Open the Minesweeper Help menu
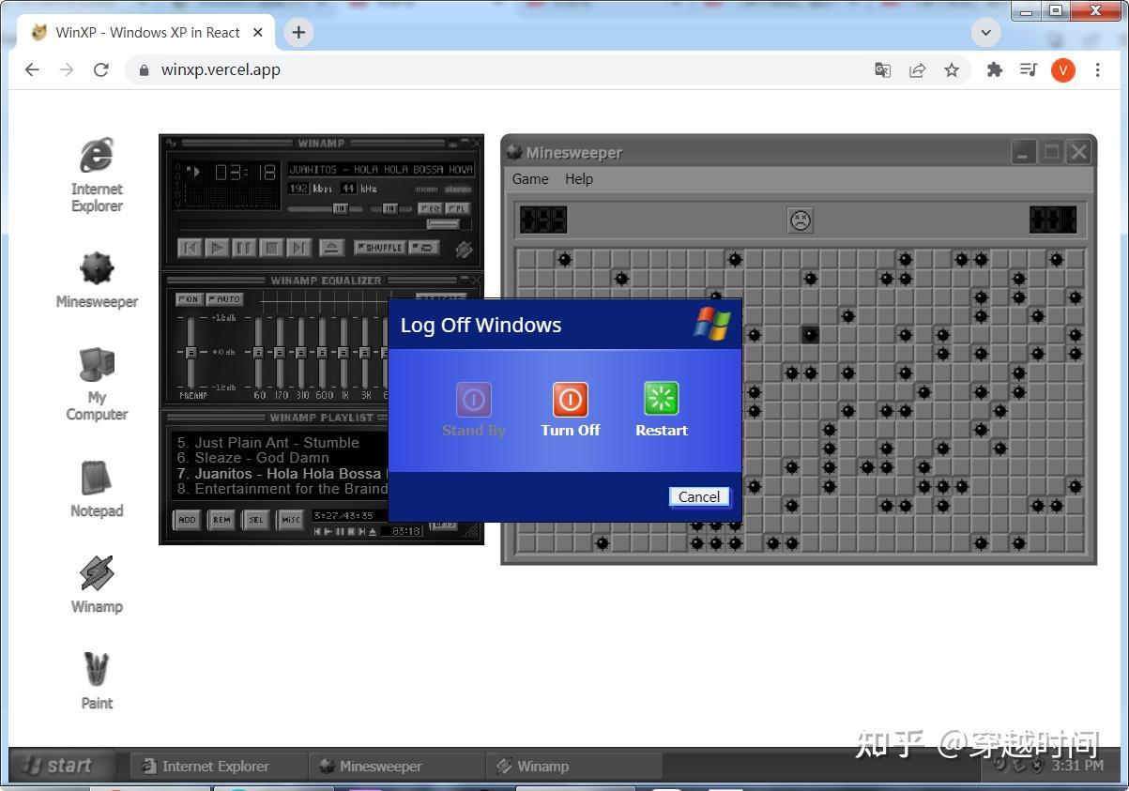Image resolution: width=1129 pixels, height=791 pixels. coord(579,178)
